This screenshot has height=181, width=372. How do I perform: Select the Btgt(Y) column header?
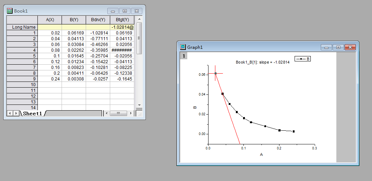pyautogui.click(x=122, y=20)
